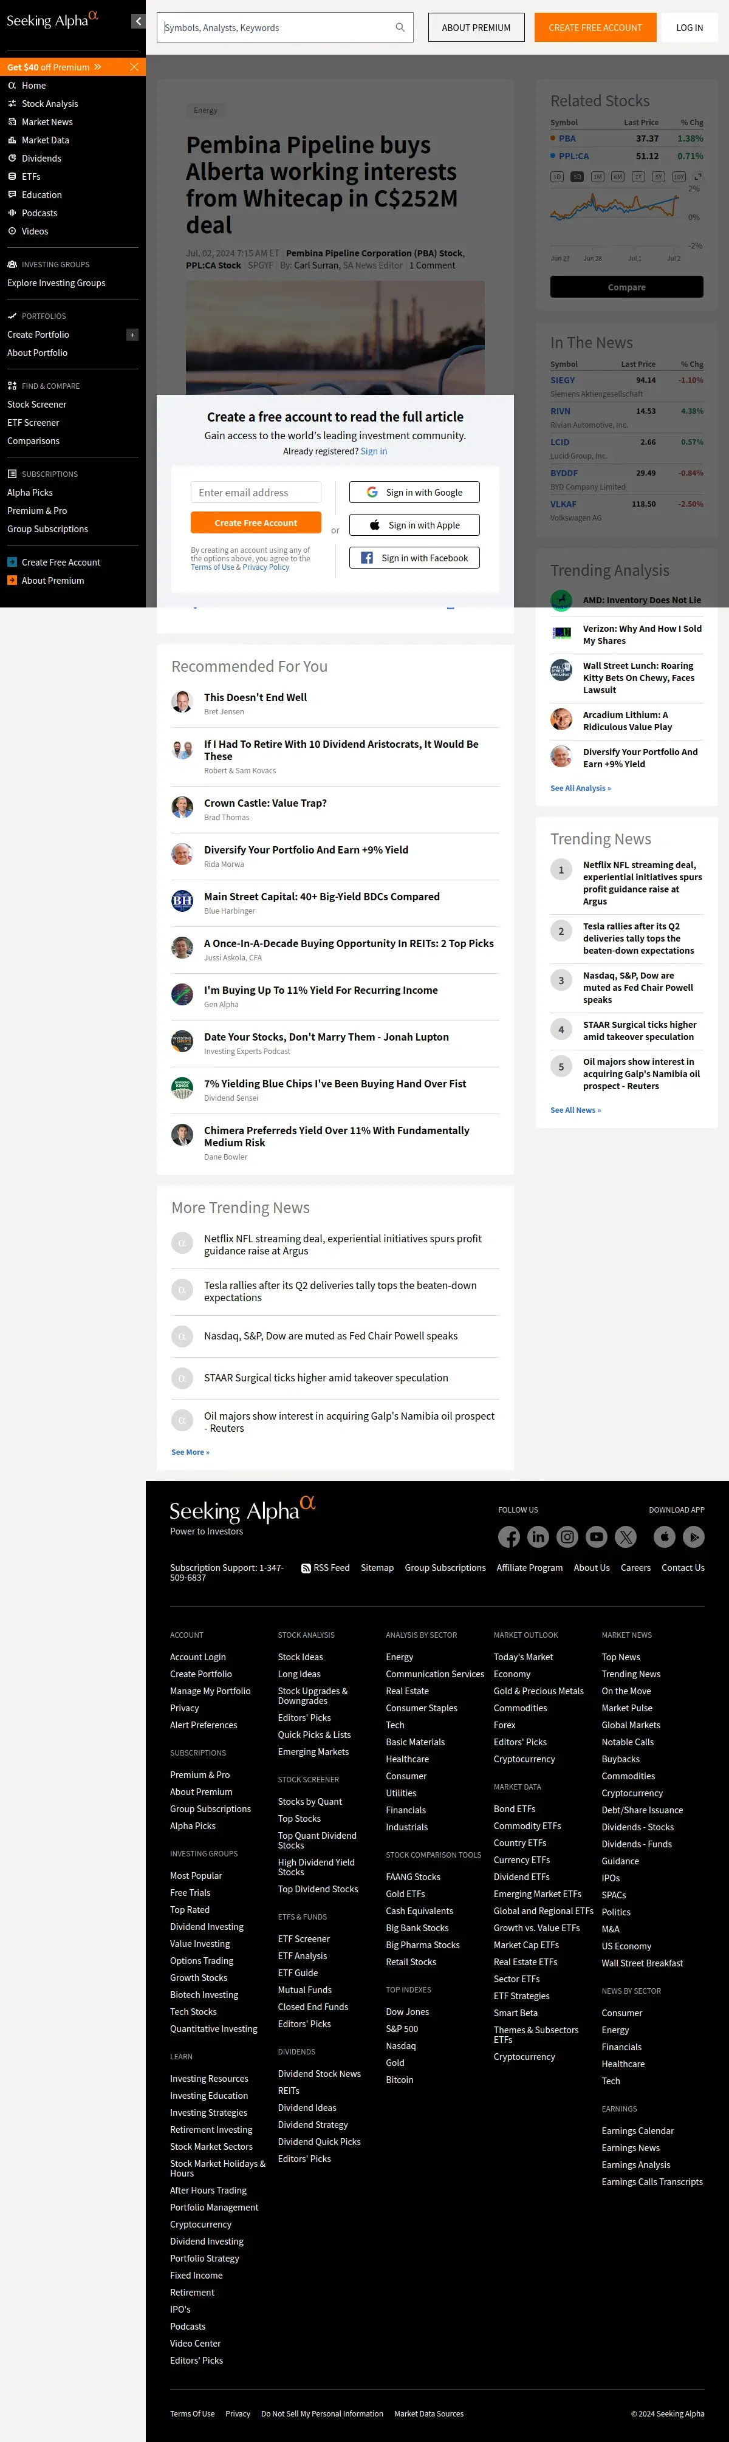The width and height of the screenshot is (729, 2442).
Task: Click Wall Street Lunch article thumbnail
Action: point(561,669)
